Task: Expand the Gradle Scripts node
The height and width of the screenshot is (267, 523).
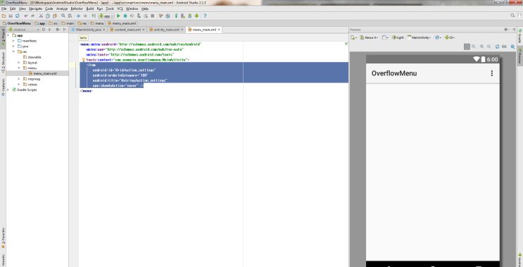Action: pos(8,89)
